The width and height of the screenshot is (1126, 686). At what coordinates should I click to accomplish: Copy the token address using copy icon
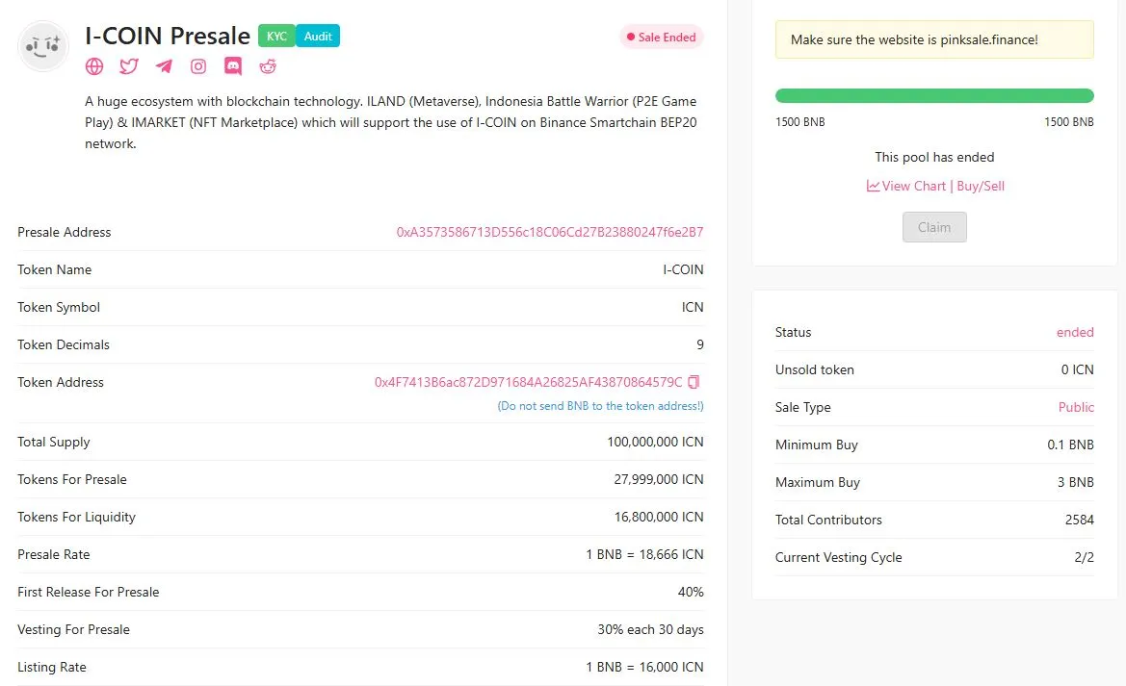tap(694, 382)
